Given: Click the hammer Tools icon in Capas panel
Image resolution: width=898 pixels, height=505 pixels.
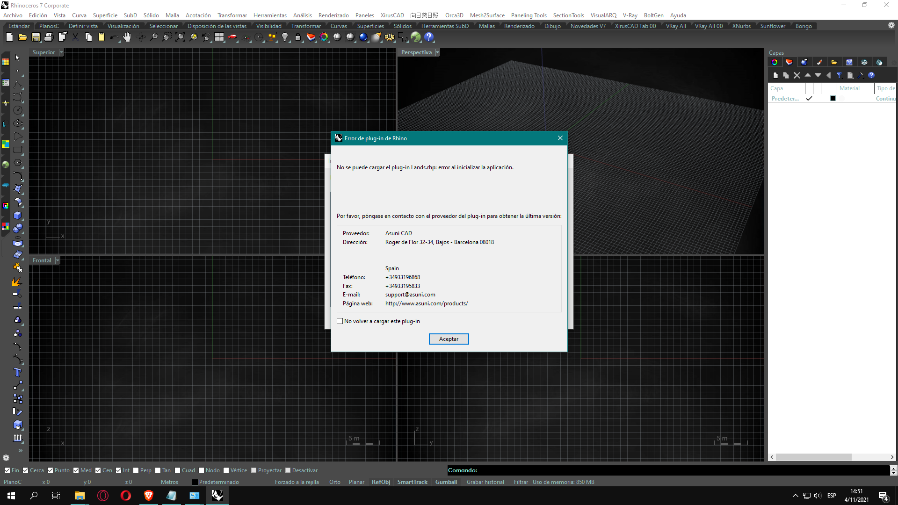Looking at the screenshot, I should click(861, 75).
